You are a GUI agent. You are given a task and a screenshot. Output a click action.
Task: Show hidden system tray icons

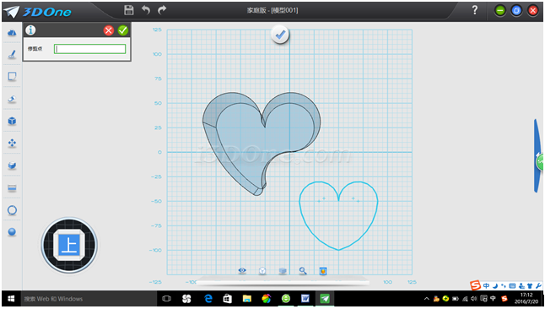pos(427,299)
